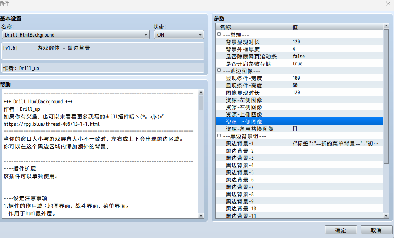
Task: Select the 资源-右侧图像 parameter row
Action: (299, 108)
